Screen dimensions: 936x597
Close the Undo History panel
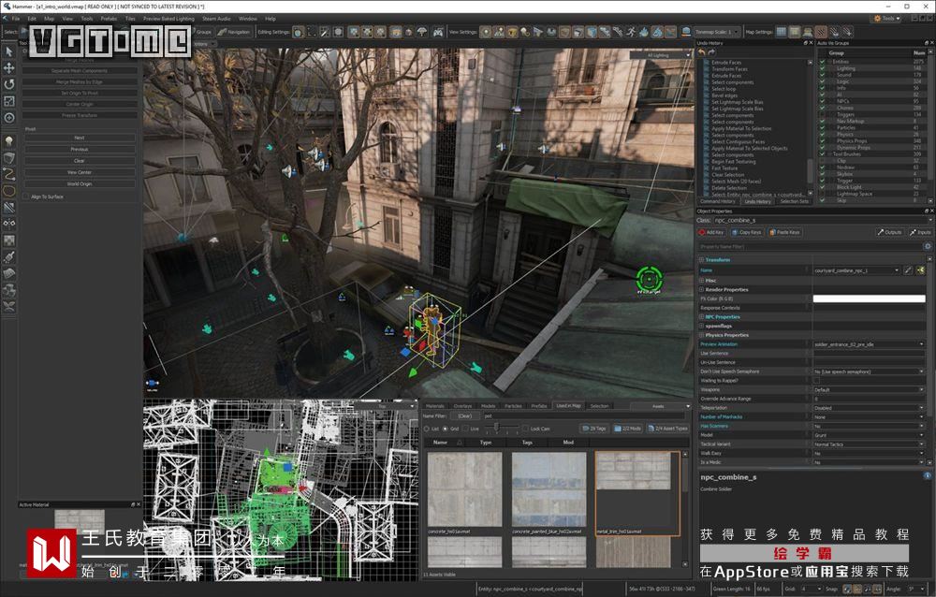(811, 43)
